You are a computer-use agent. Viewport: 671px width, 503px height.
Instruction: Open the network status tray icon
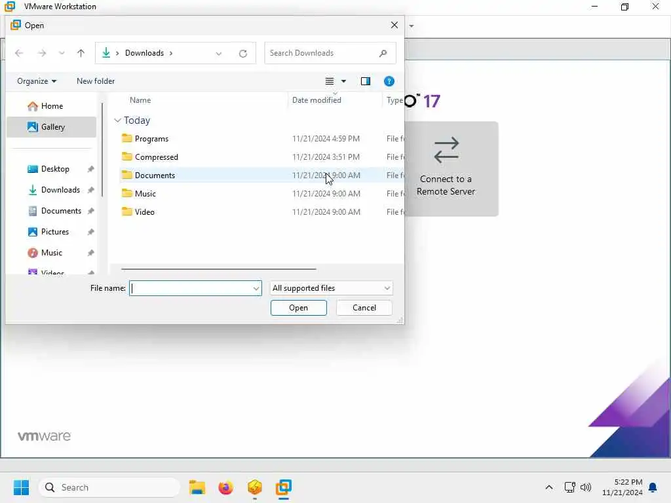[569, 487]
